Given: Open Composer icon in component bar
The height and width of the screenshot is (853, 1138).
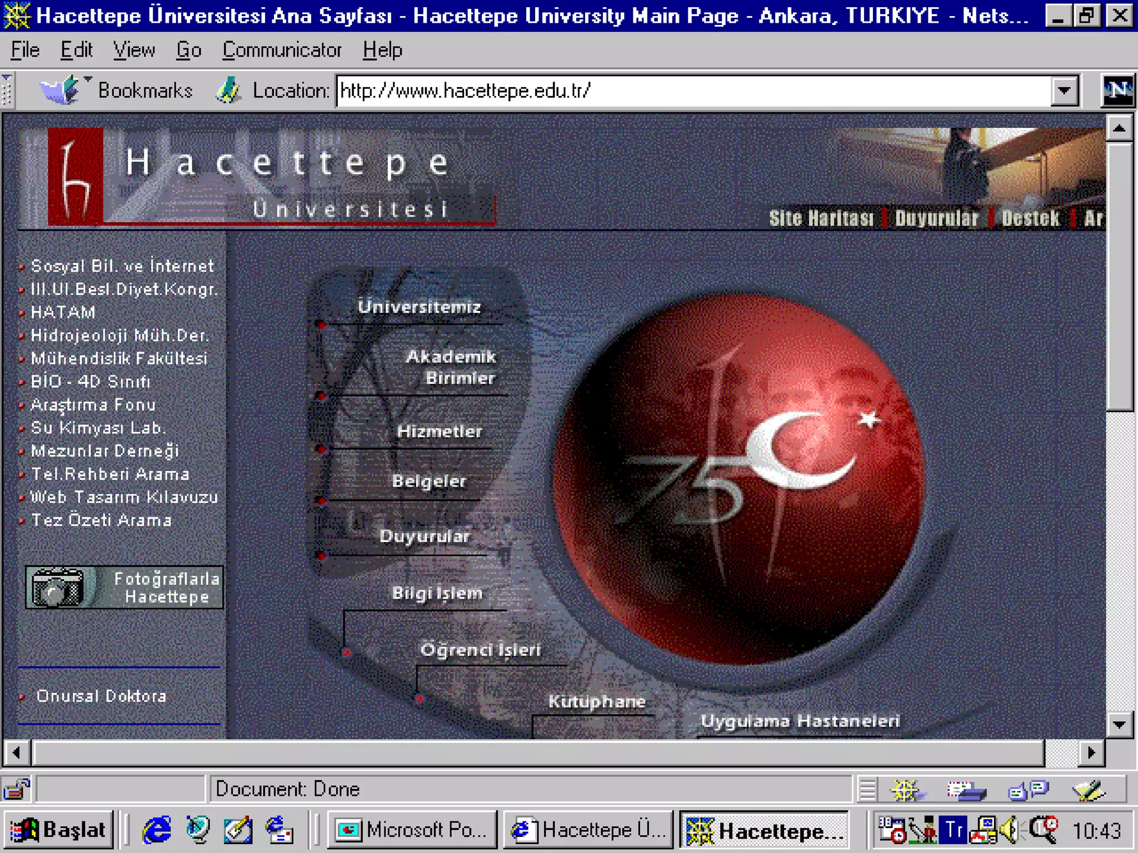Looking at the screenshot, I should 1088,790.
